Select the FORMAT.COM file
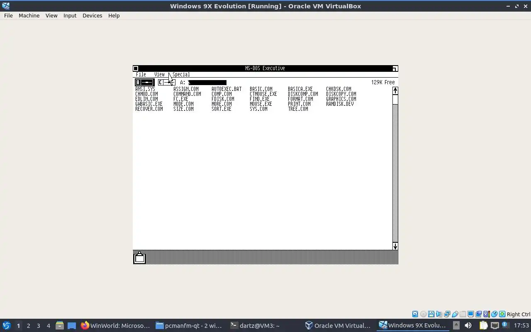This screenshot has width=531, height=332. (300, 99)
